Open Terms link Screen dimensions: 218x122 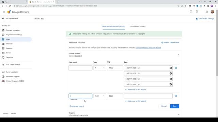pos(13,114)
